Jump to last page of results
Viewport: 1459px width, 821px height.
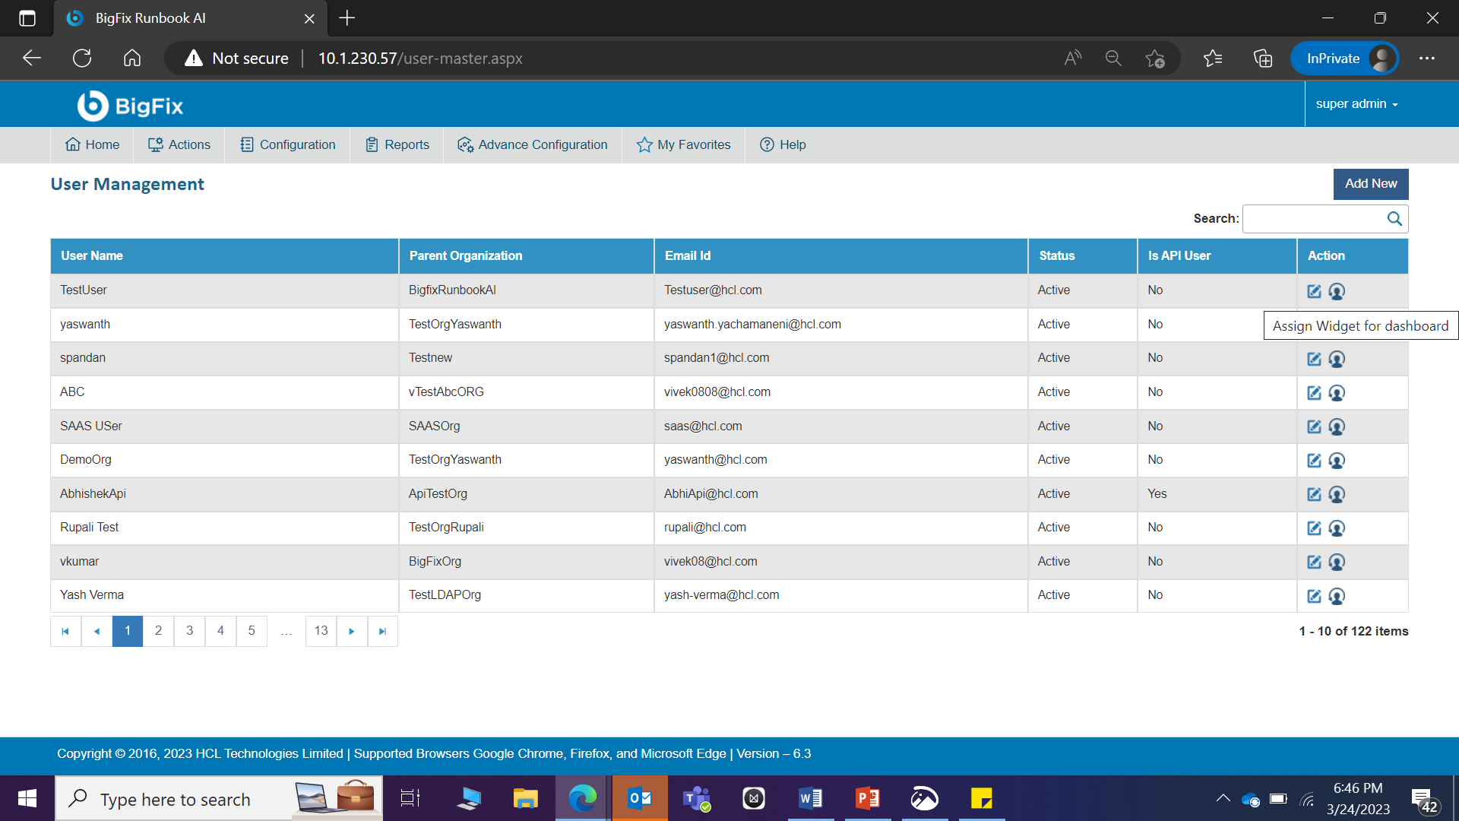(x=382, y=631)
